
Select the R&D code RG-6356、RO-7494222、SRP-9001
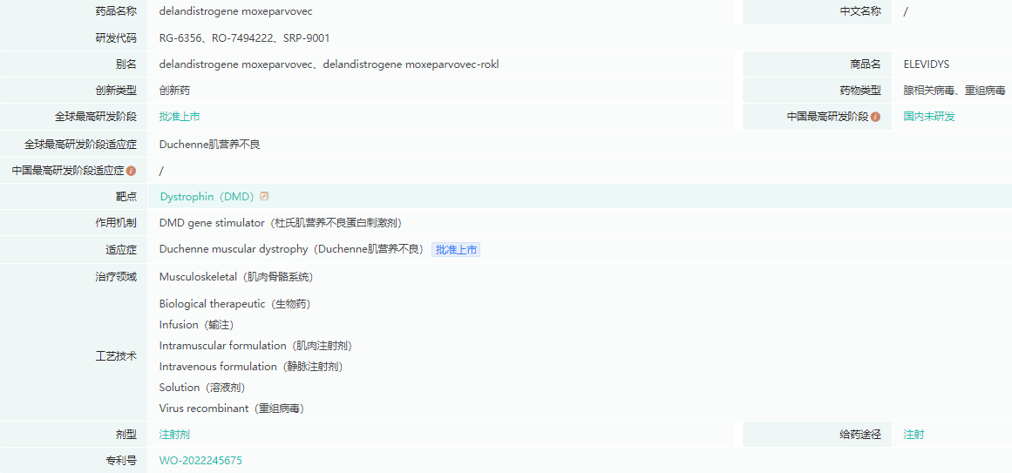click(245, 38)
